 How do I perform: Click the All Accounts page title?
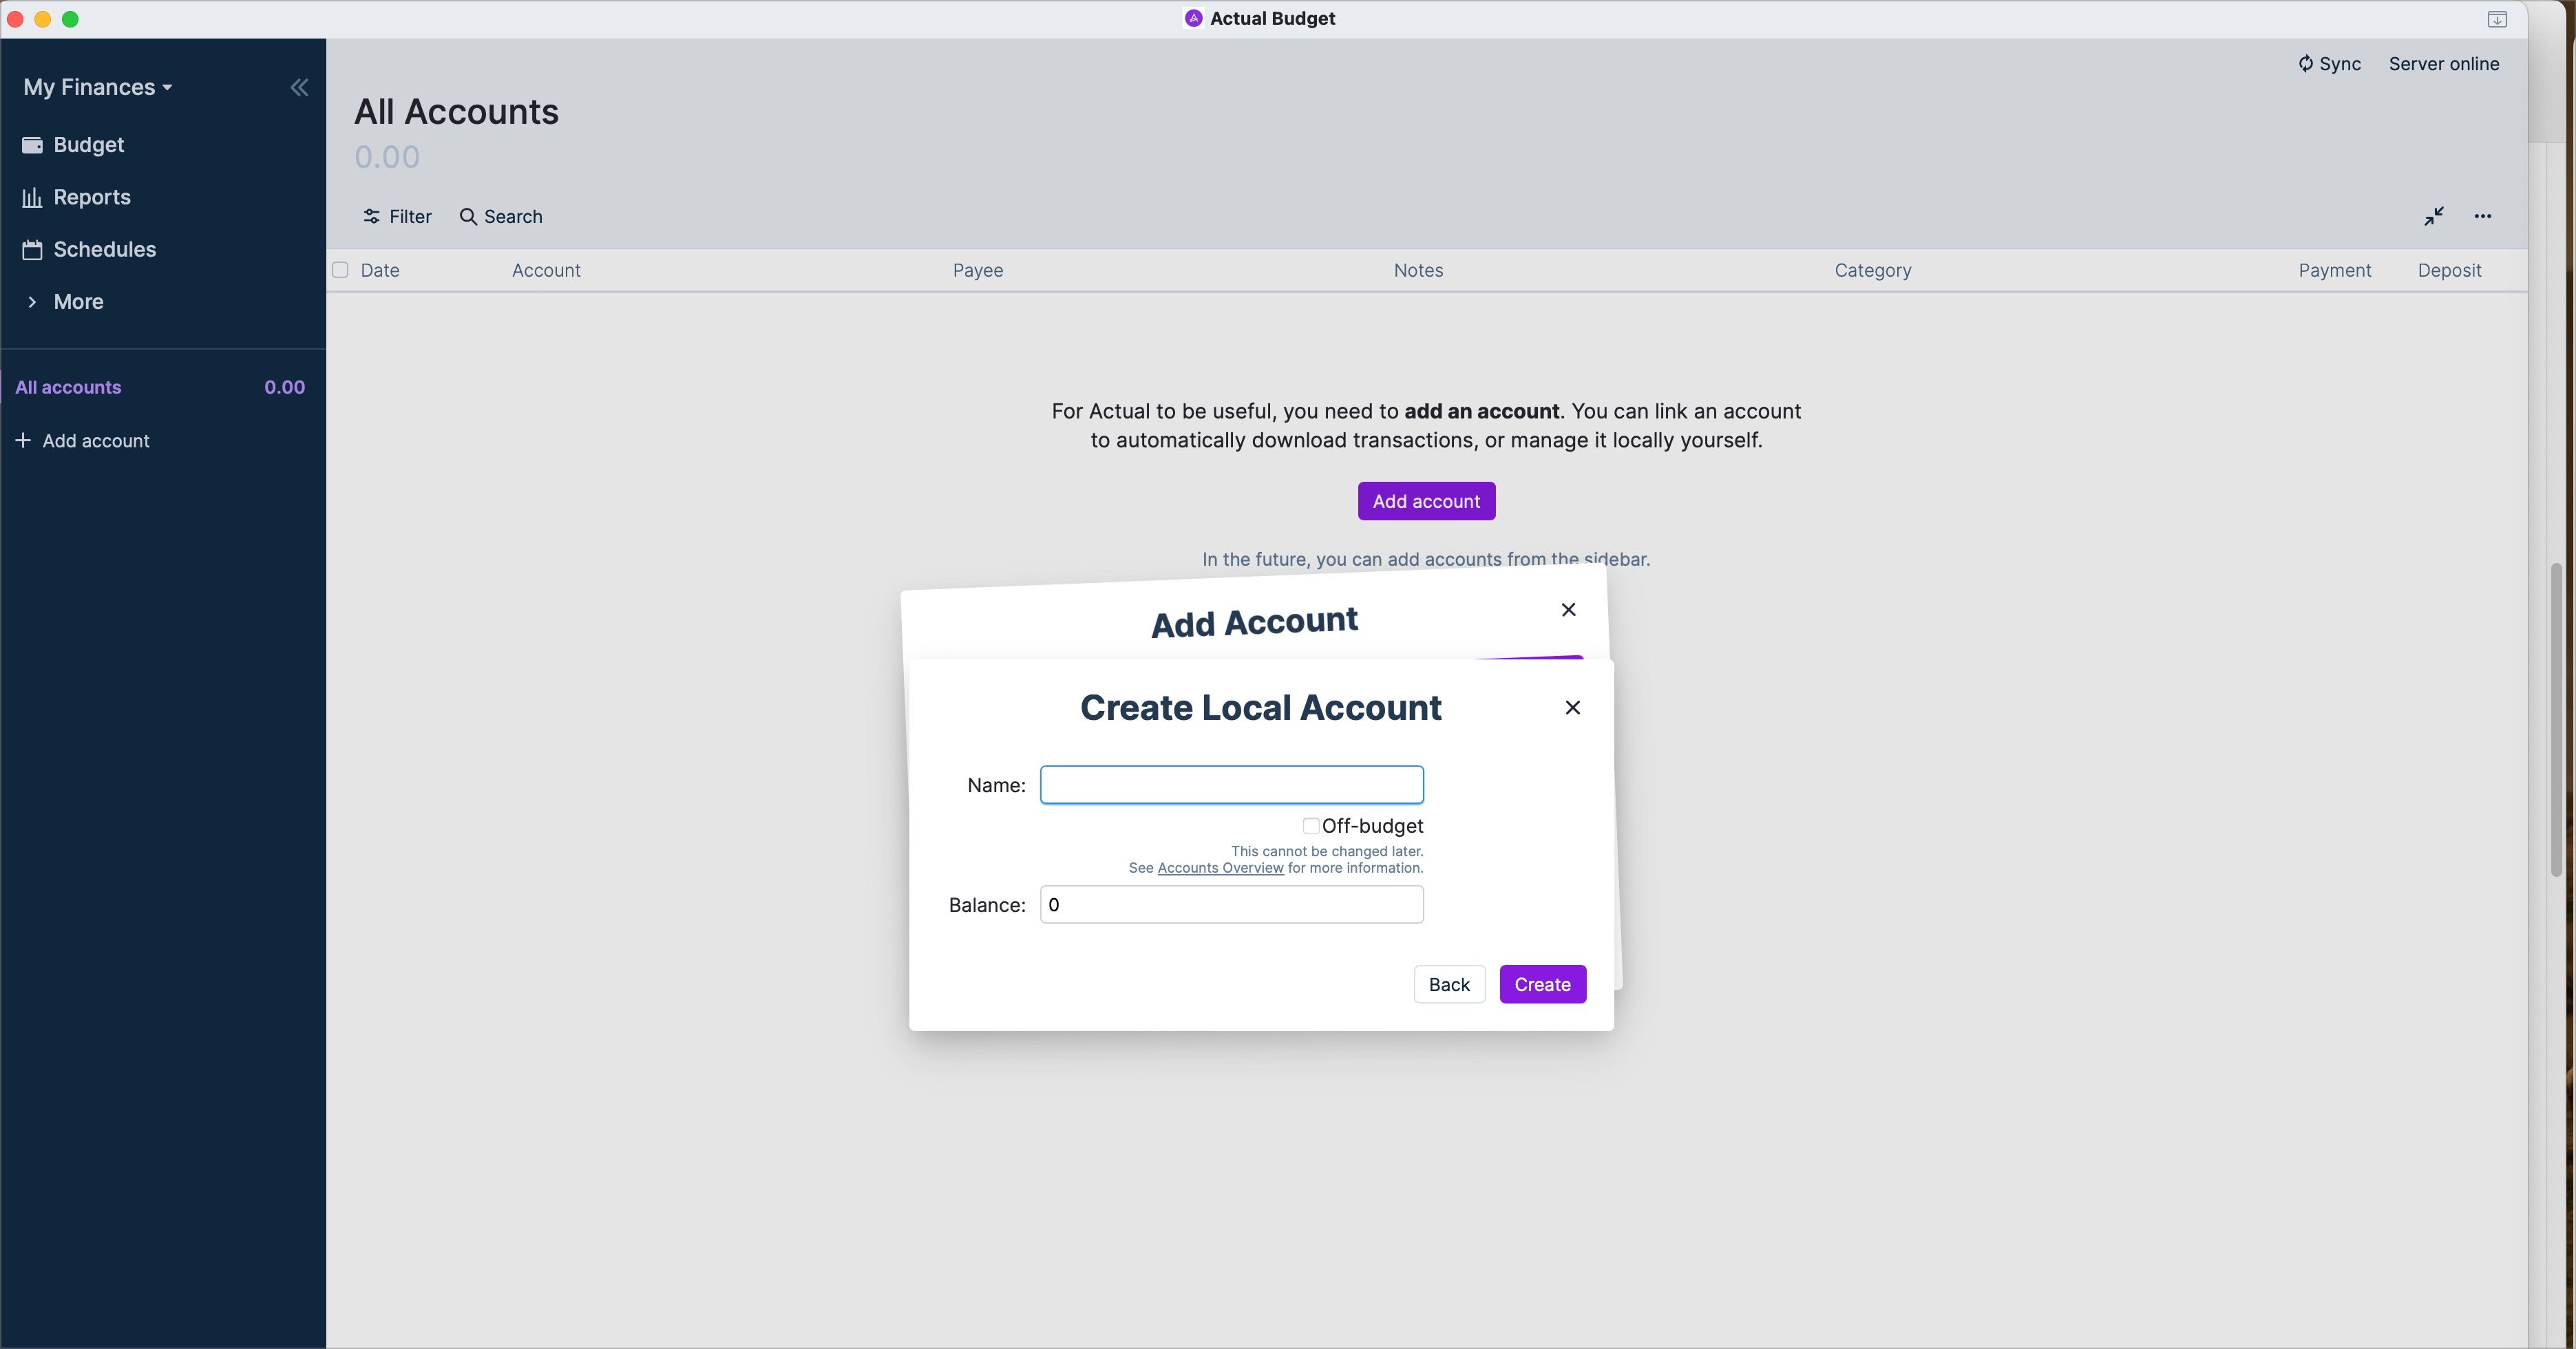pyautogui.click(x=456, y=112)
